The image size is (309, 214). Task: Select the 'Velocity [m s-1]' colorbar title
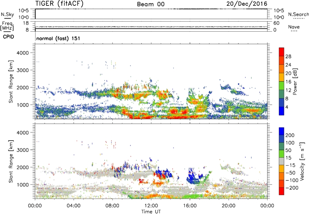pyautogui.click(x=302, y=161)
